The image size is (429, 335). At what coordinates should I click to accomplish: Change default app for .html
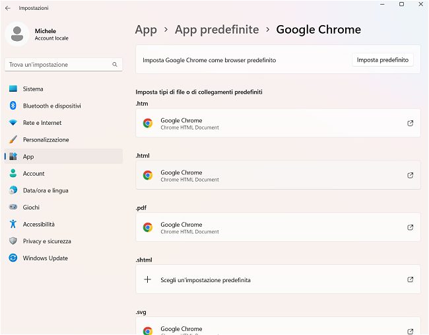coord(278,175)
